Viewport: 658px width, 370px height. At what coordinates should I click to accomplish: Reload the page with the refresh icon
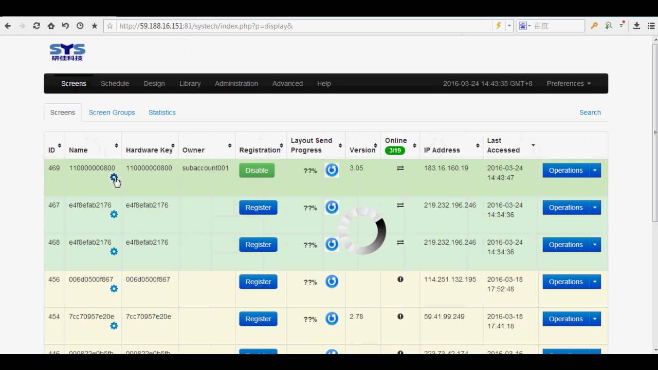36,26
